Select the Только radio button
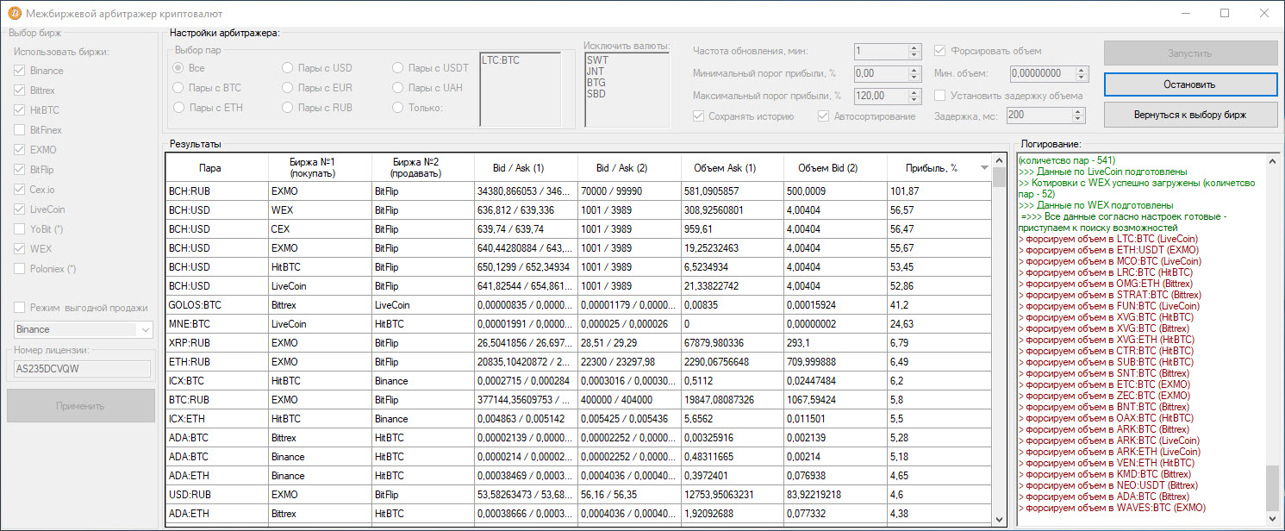The image size is (1285, 531). (x=397, y=108)
